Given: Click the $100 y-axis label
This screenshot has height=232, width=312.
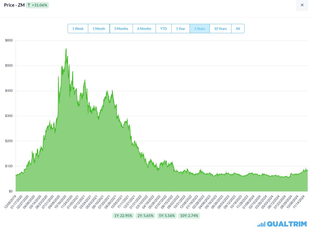Looking at the screenshot, I should [x=9, y=166].
